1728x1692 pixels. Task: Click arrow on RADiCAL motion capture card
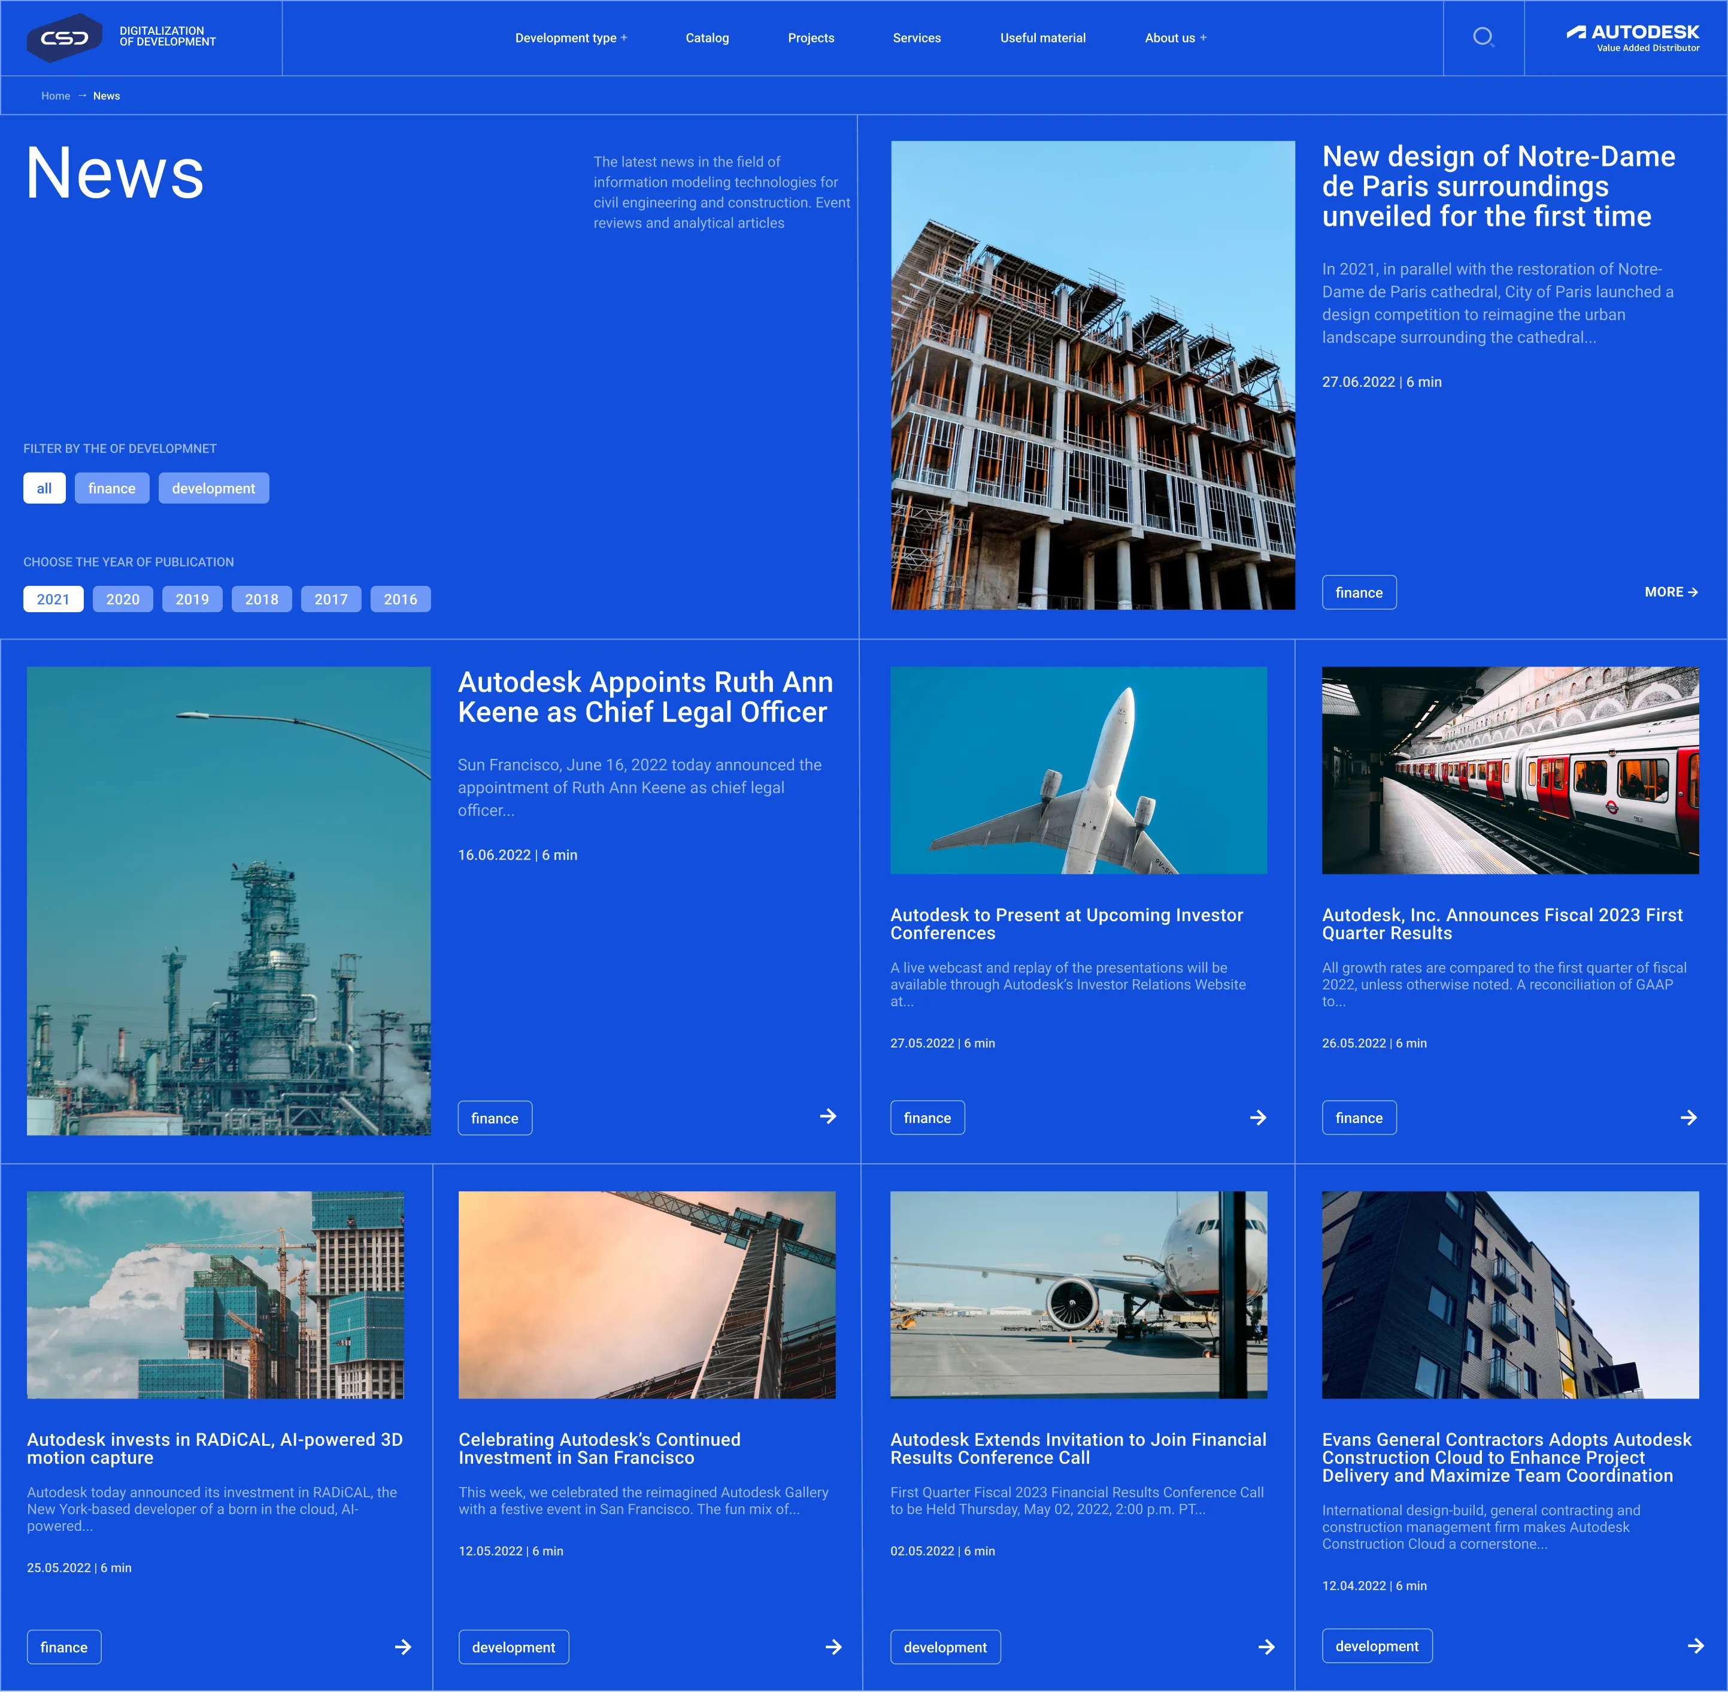point(402,1646)
